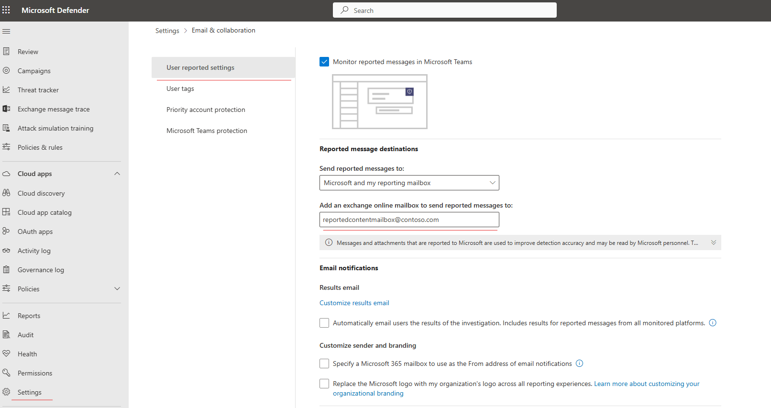Check Specify a Microsoft 365 mailbox option
771x408 pixels.
(324, 364)
